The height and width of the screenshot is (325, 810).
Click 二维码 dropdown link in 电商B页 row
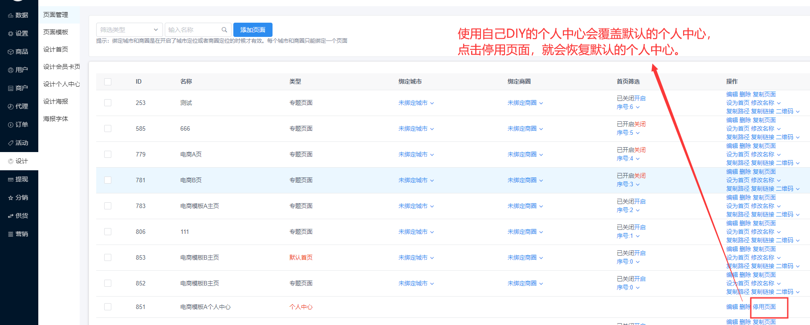pos(788,189)
